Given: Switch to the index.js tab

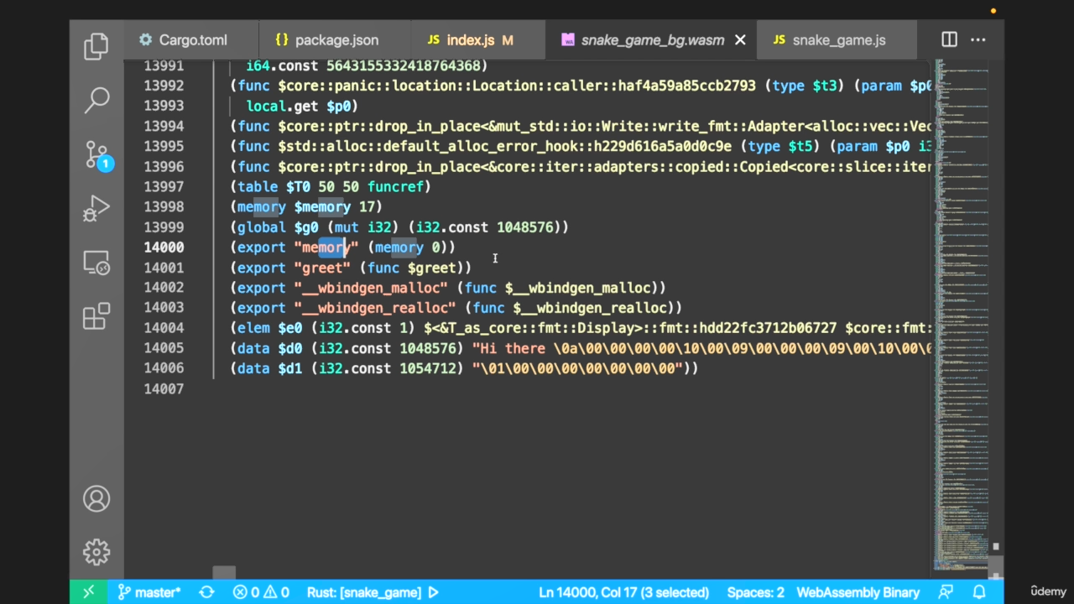Looking at the screenshot, I should pyautogui.click(x=470, y=40).
